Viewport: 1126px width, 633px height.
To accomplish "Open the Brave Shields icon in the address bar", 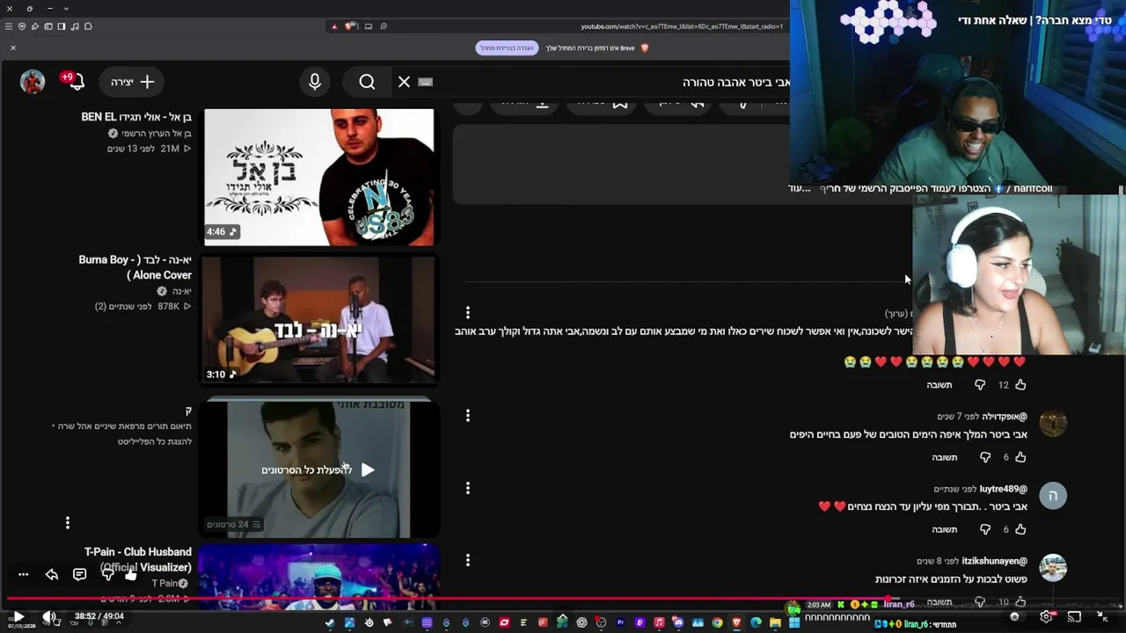I will [347, 26].
